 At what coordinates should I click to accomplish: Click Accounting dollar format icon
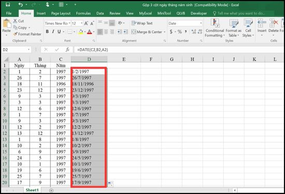point(171,32)
